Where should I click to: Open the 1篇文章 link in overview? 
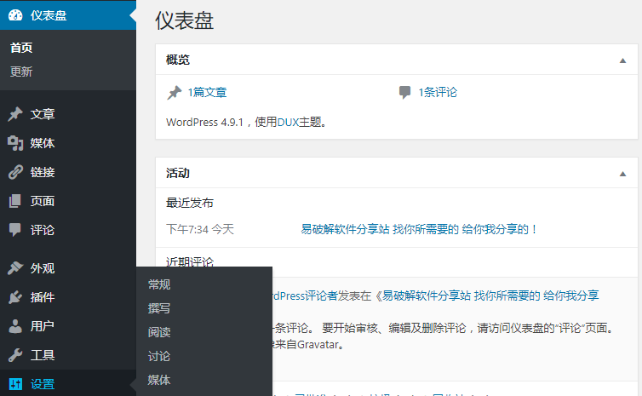coord(207,93)
